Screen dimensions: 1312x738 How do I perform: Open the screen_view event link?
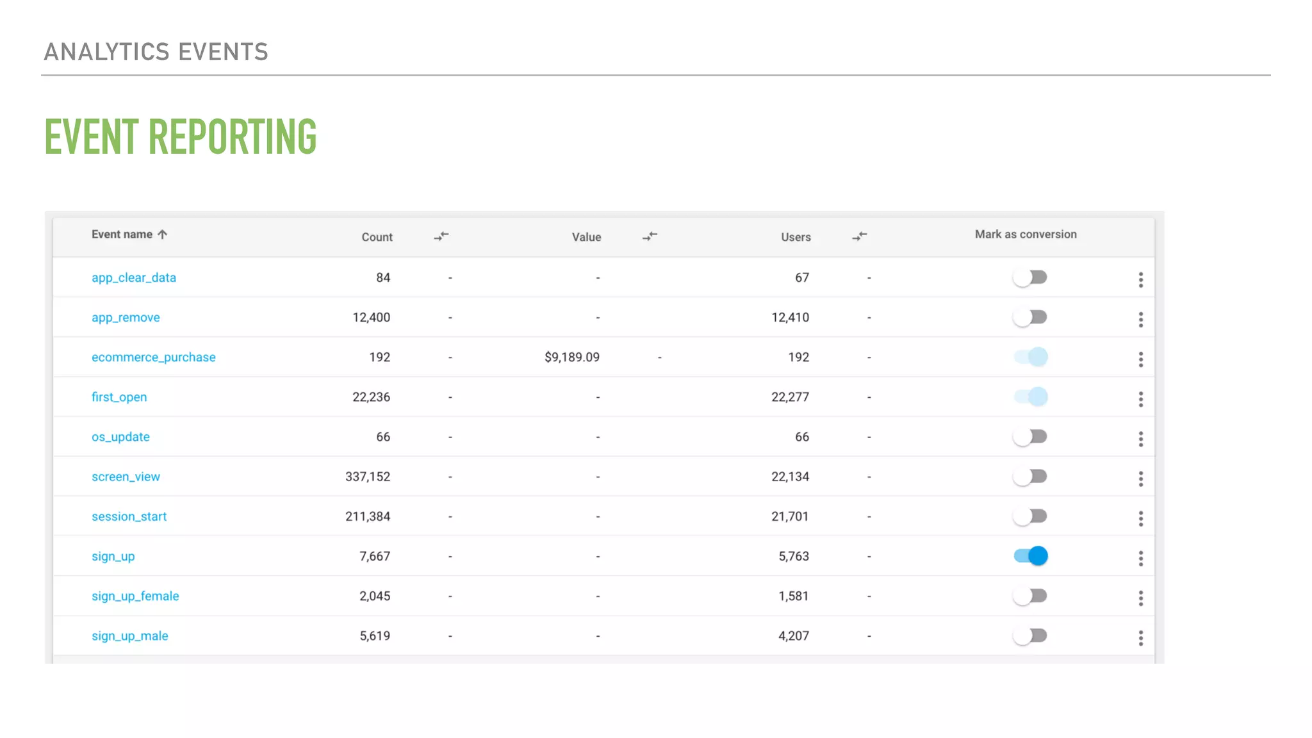[126, 477]
